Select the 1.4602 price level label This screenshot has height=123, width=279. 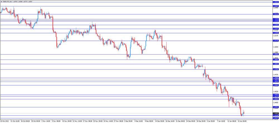(x=275, y=85)
